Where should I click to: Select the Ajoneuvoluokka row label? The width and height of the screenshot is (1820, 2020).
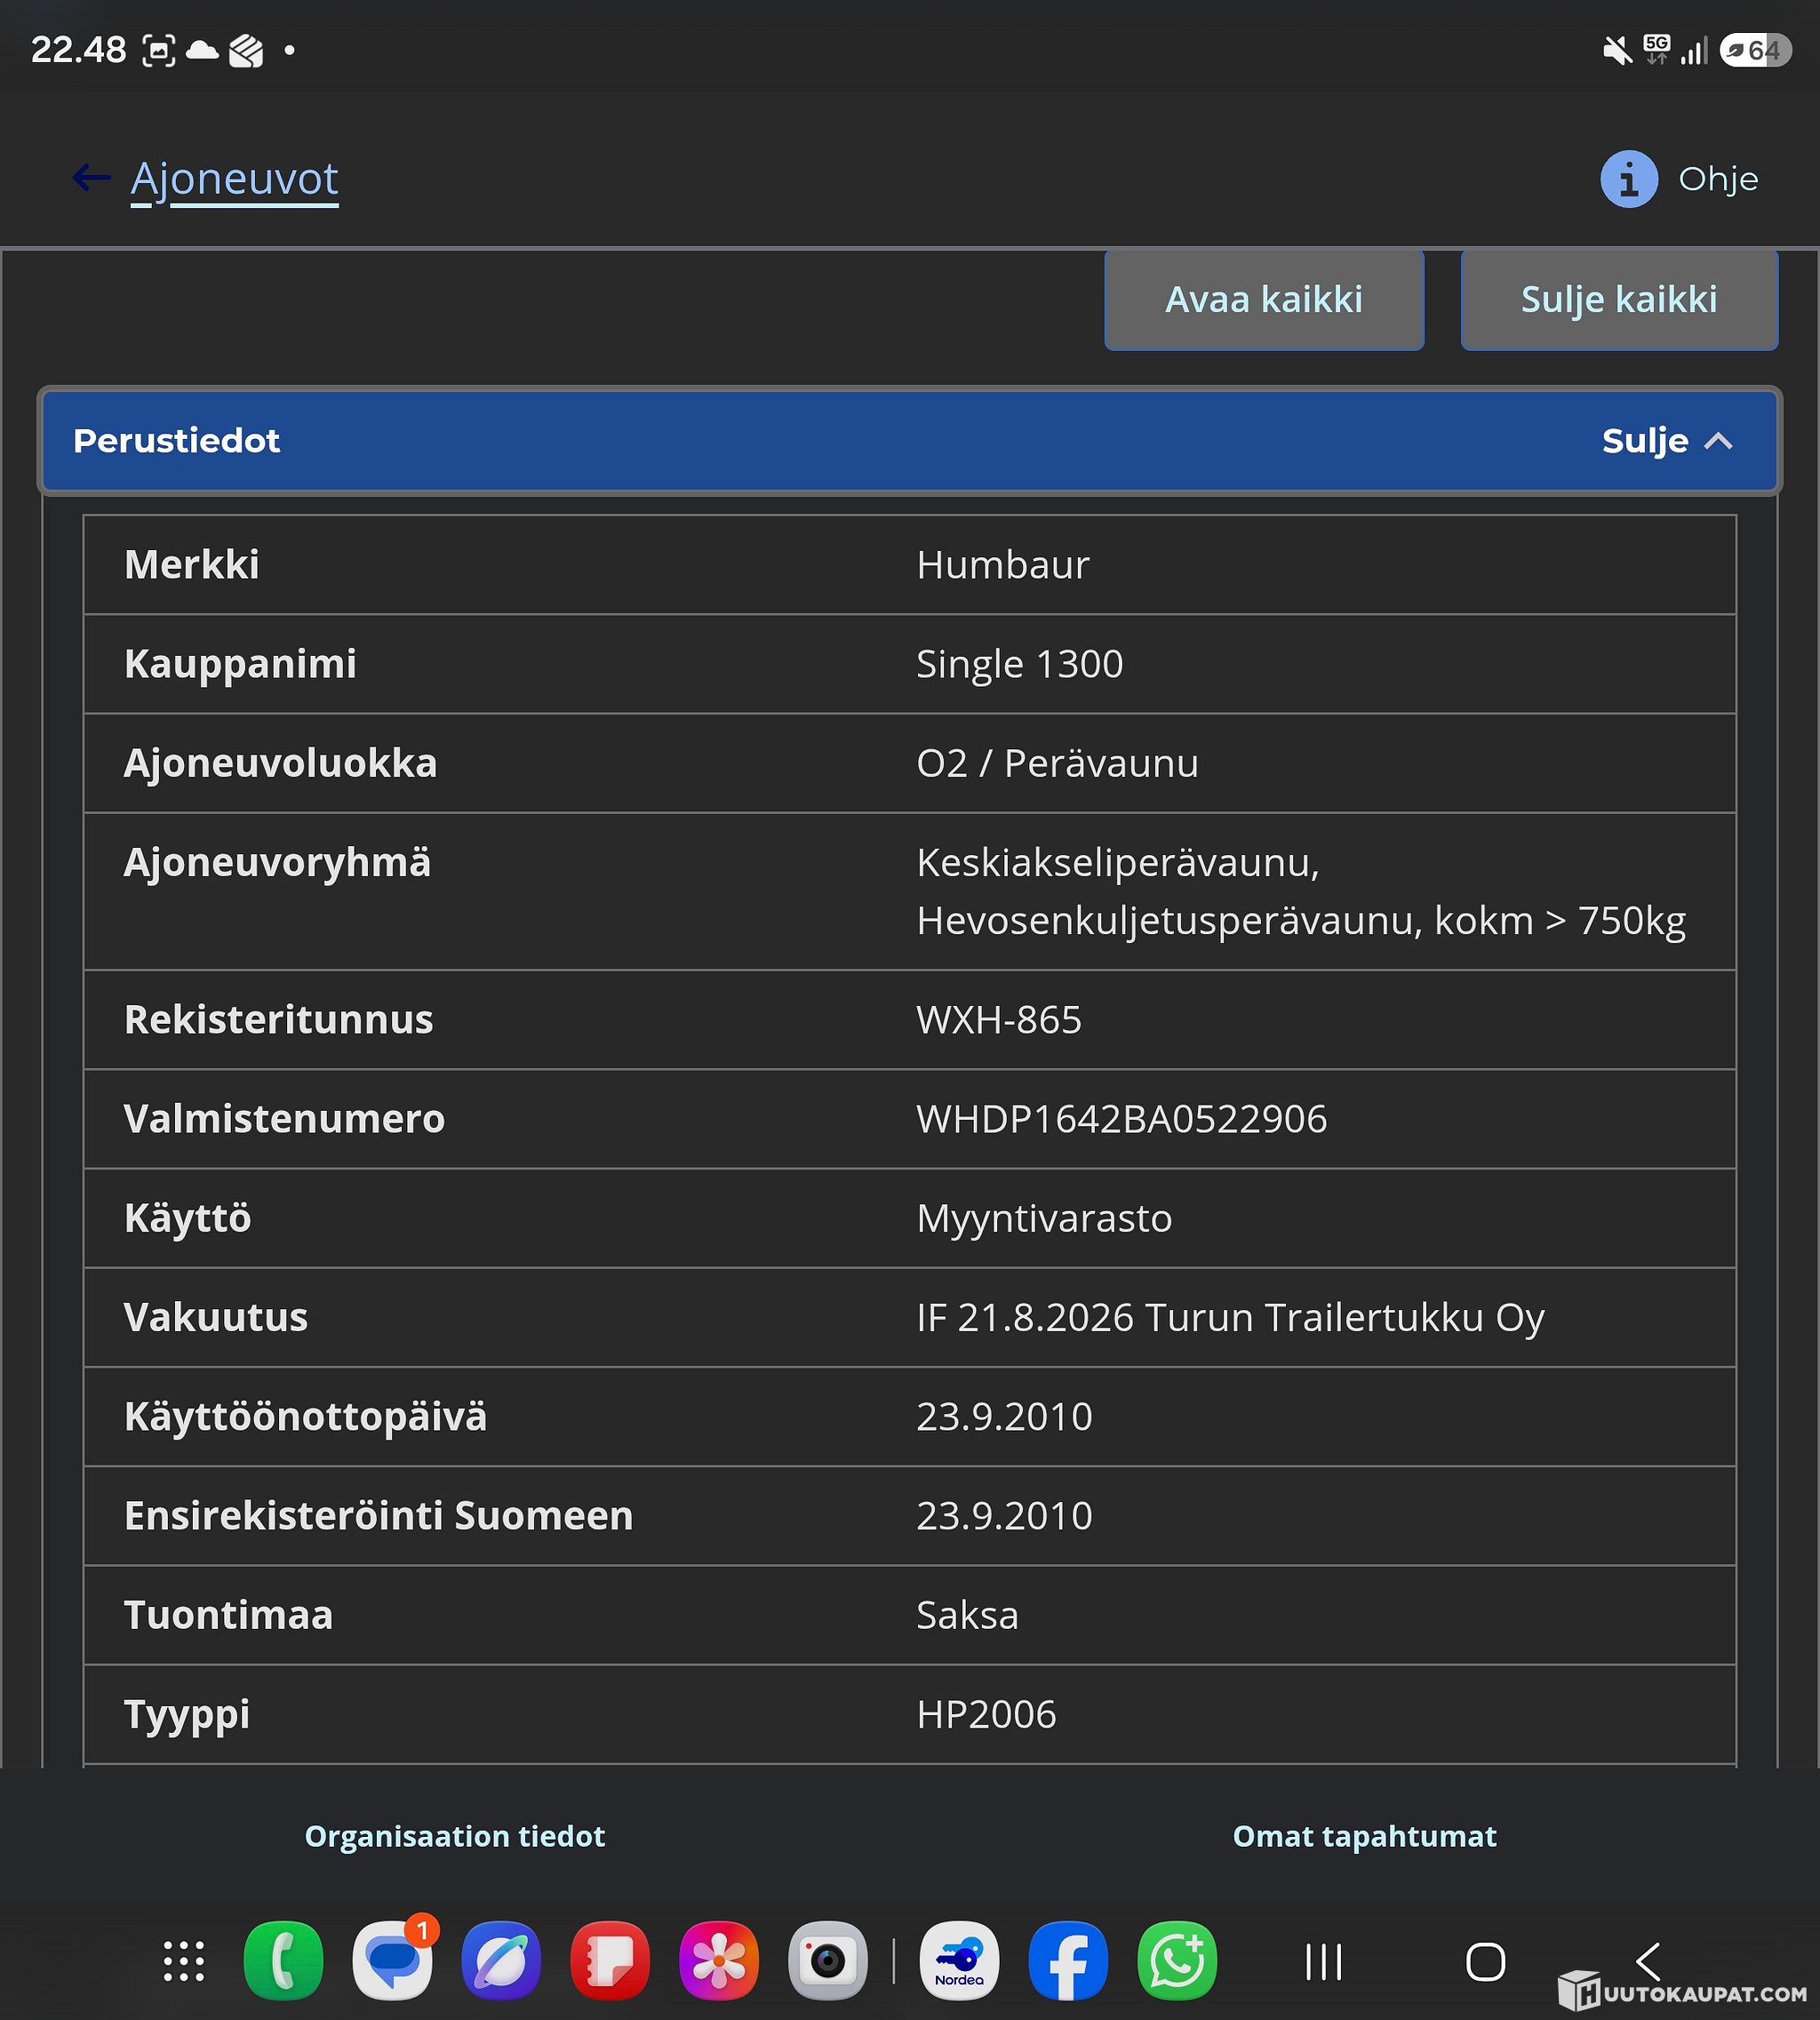pyautogui.click(x=280, y=763)
